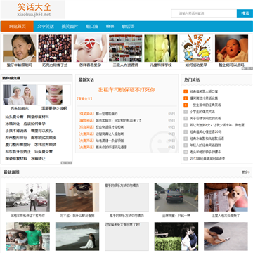This screenshot has height=253, width=253.
Task: Go to the 文字笑话 menu item
Action: click(46, 27)
